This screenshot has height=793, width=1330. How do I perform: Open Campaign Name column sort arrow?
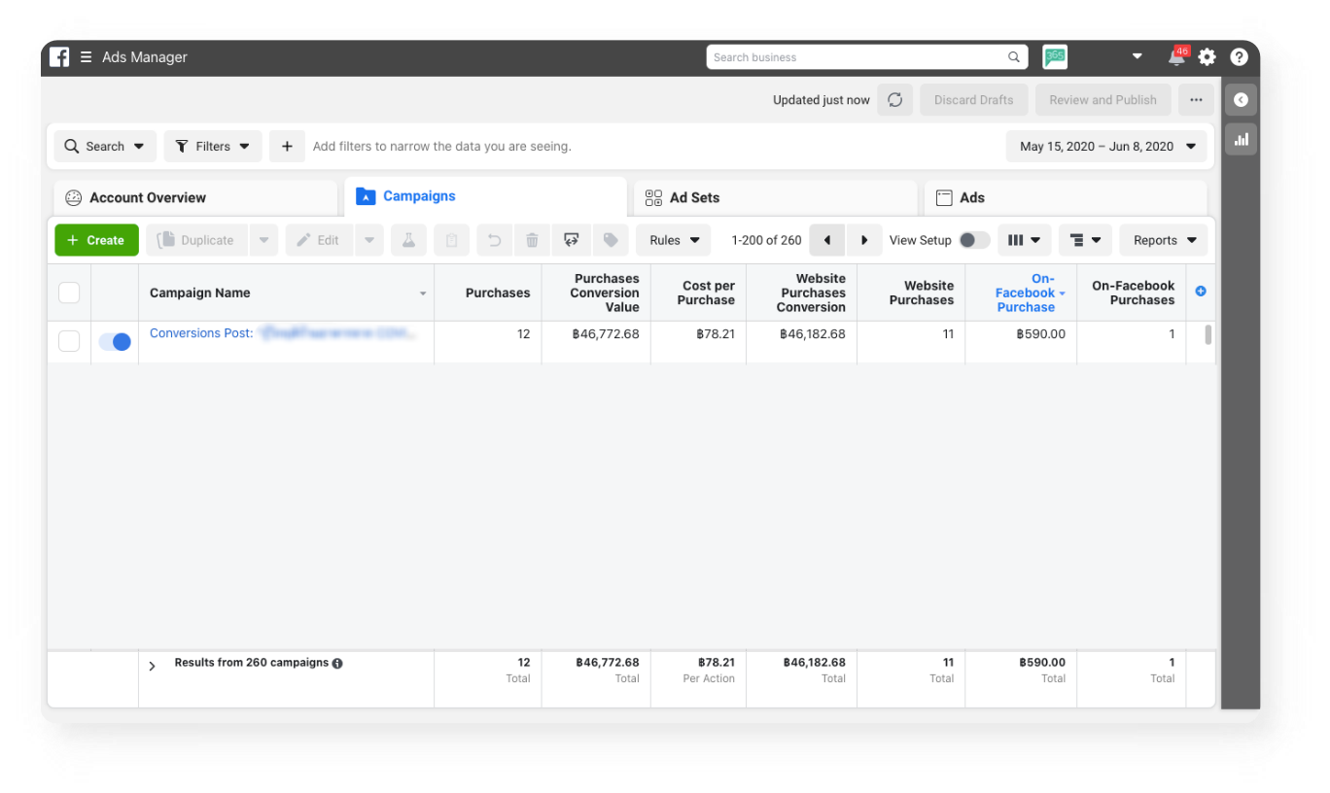[423, 293]
